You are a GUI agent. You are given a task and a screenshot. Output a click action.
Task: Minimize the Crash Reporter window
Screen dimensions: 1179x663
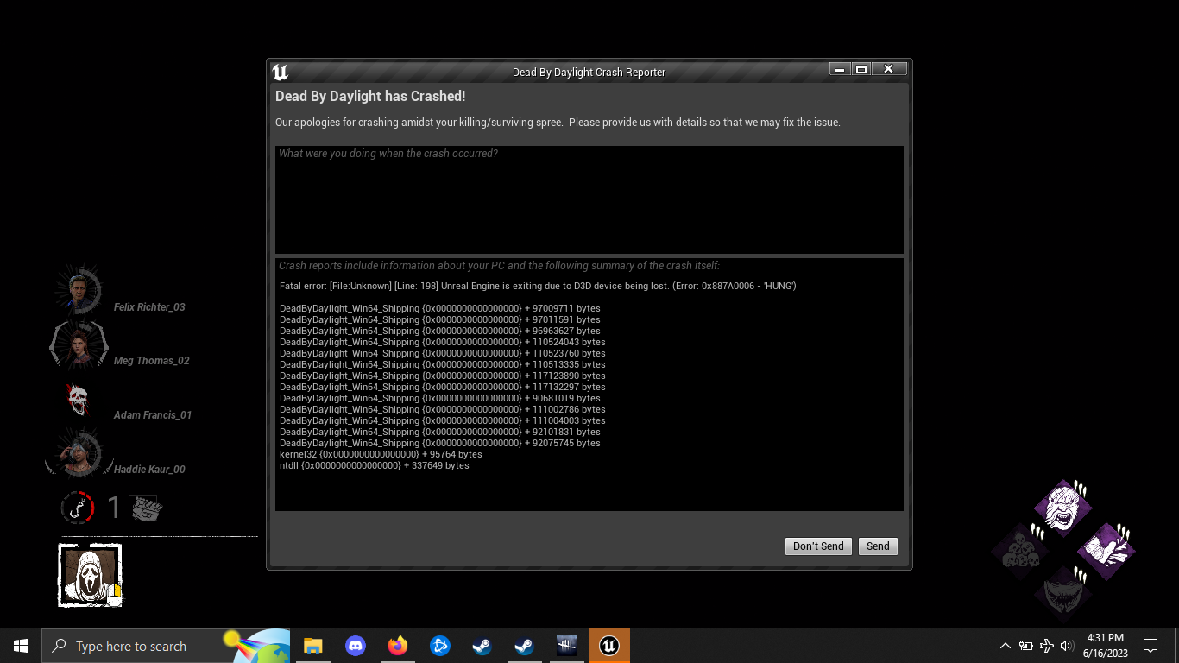click(840, 69)
